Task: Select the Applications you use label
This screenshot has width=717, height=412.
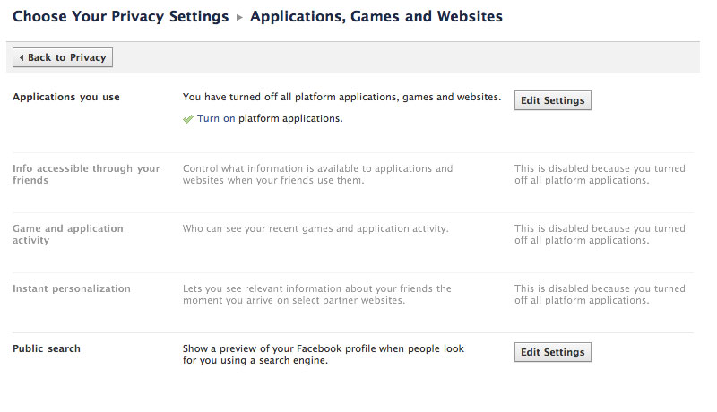Action: pos(66,97)
